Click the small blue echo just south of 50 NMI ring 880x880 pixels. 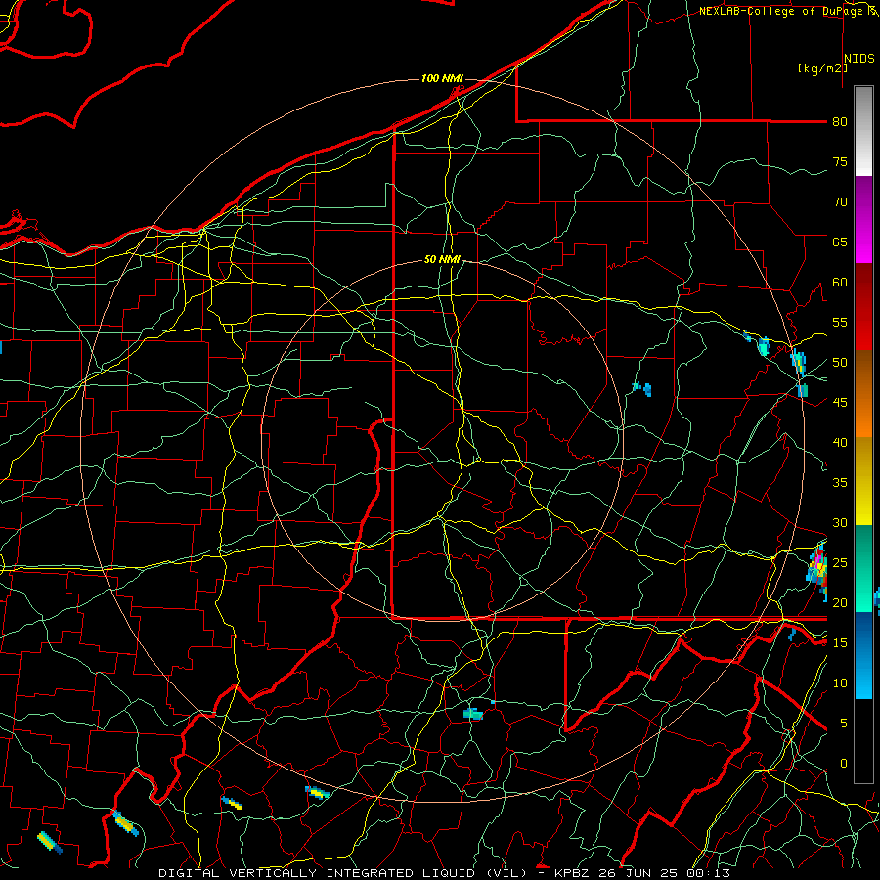(473, 714)
